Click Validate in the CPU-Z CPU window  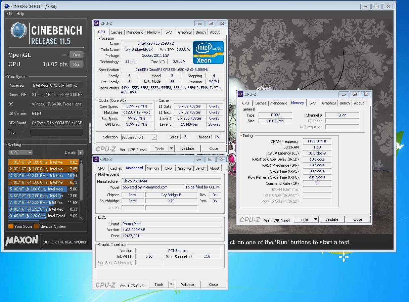(188, 148)
